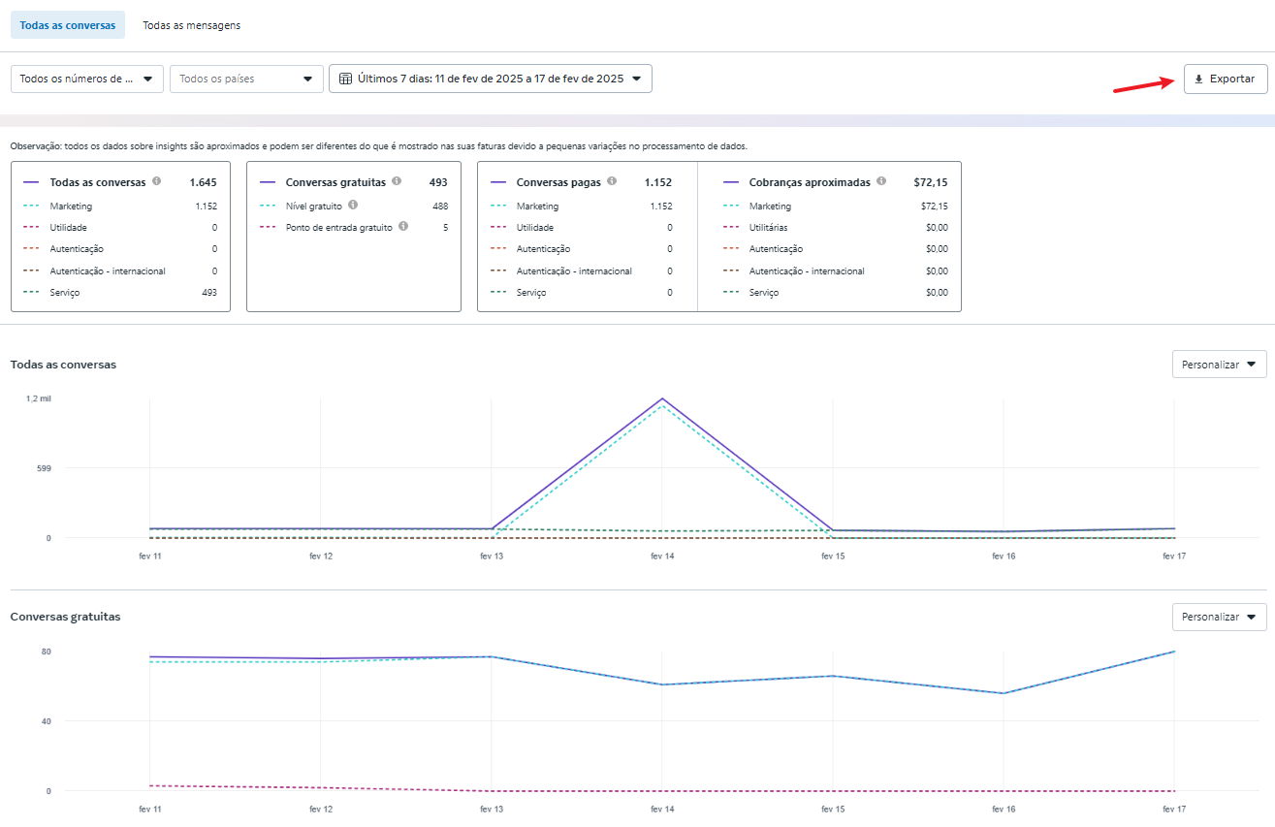
Task: Click the calendar icon in date filter
Action: tap(345, 79)
